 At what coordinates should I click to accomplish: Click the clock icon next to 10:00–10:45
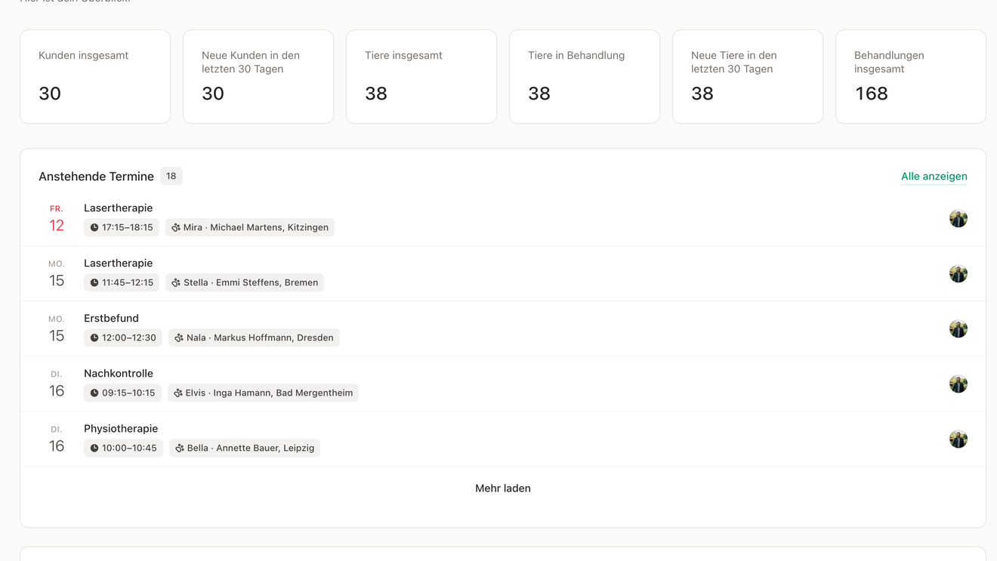pyautogui.click(x=94, y=448)
